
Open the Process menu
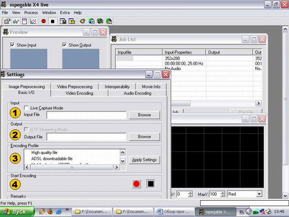pyautogui.click(x=31, y=13)
